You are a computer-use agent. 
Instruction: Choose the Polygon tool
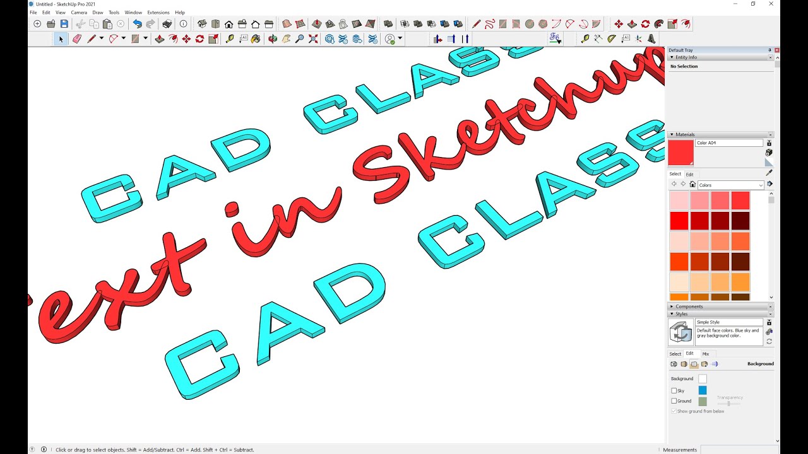(543, 24)
